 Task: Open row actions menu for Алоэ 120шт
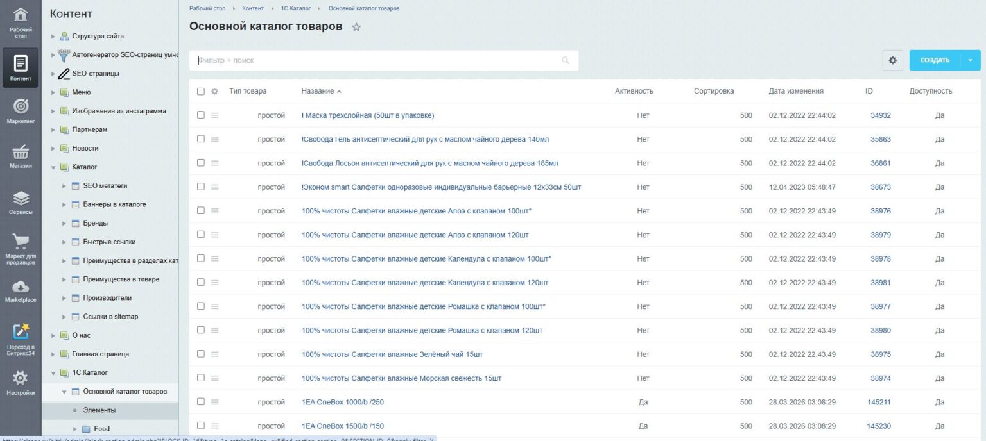[x=215, y=235]
